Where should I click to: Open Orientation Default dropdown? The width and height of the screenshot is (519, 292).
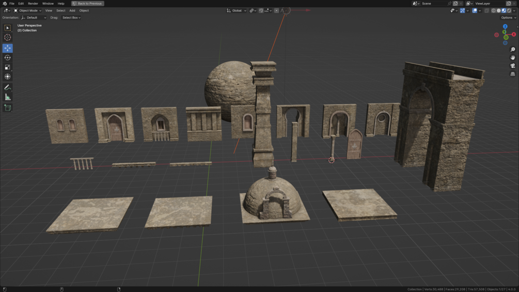click(34, 18)
